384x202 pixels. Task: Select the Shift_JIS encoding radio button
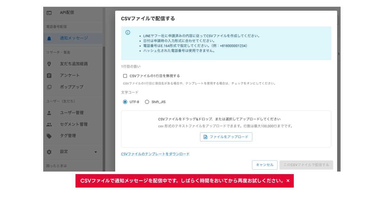pyautogui.click(x=147, y=102)
